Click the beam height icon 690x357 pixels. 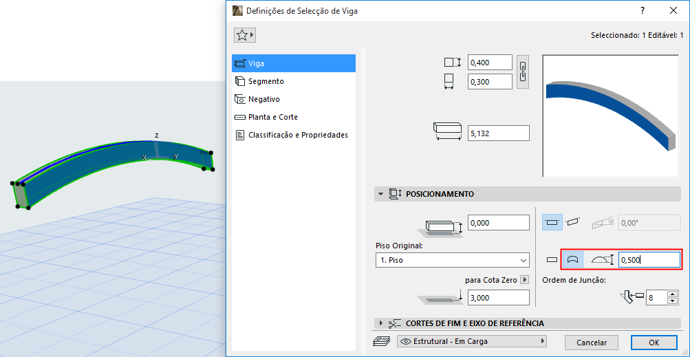[453, 63]
